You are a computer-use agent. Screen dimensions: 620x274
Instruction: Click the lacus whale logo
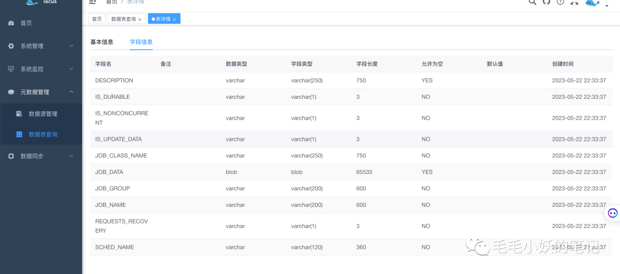click(x=32, y=2)
